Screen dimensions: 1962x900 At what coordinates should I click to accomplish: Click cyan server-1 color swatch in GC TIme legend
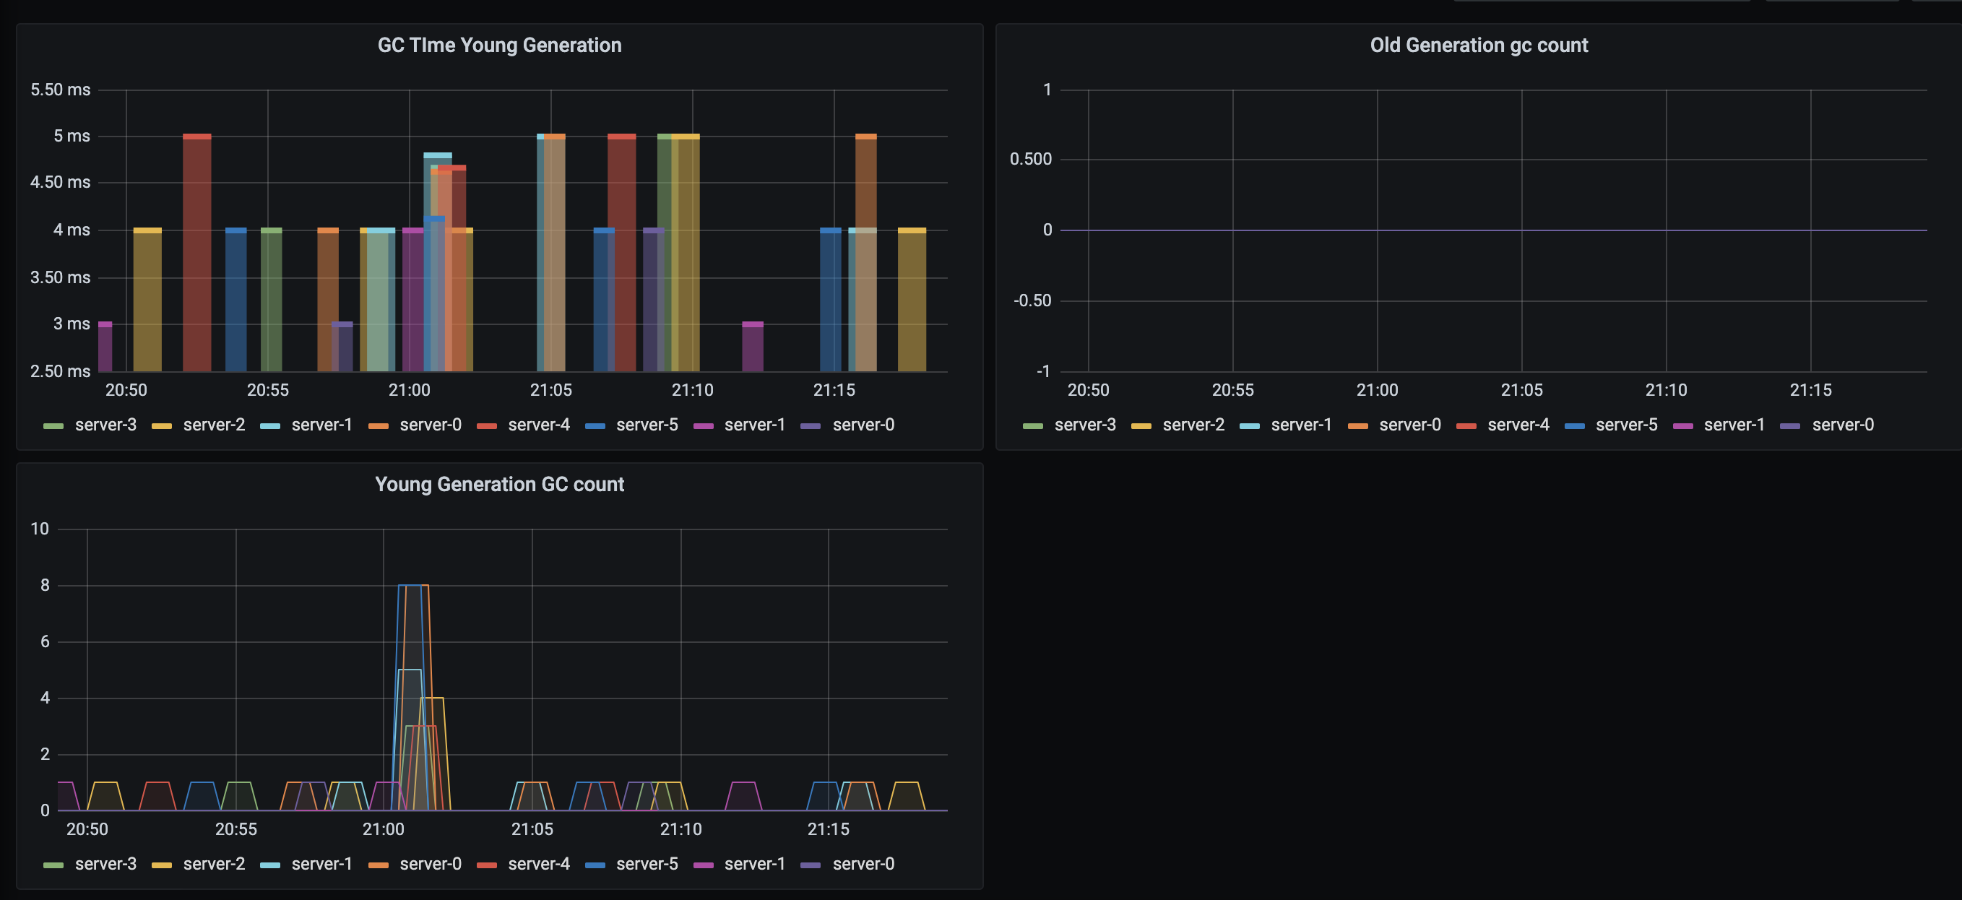point(270,426)
